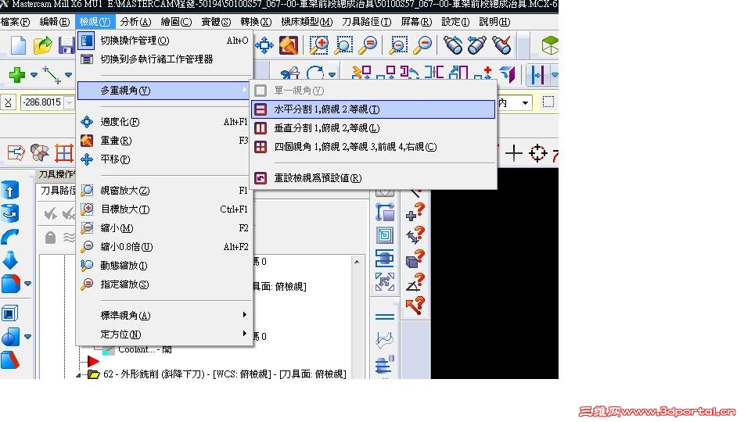
Task: Click the Zoom window toolbar icon
Action: pyautogui.click(x=343, y=45)
